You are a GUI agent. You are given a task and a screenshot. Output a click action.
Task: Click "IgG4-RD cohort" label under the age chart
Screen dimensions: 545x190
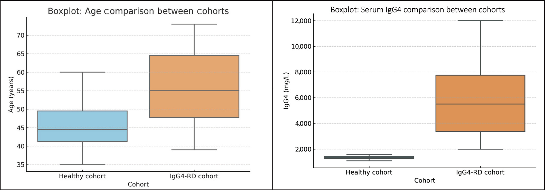(194, 176)
